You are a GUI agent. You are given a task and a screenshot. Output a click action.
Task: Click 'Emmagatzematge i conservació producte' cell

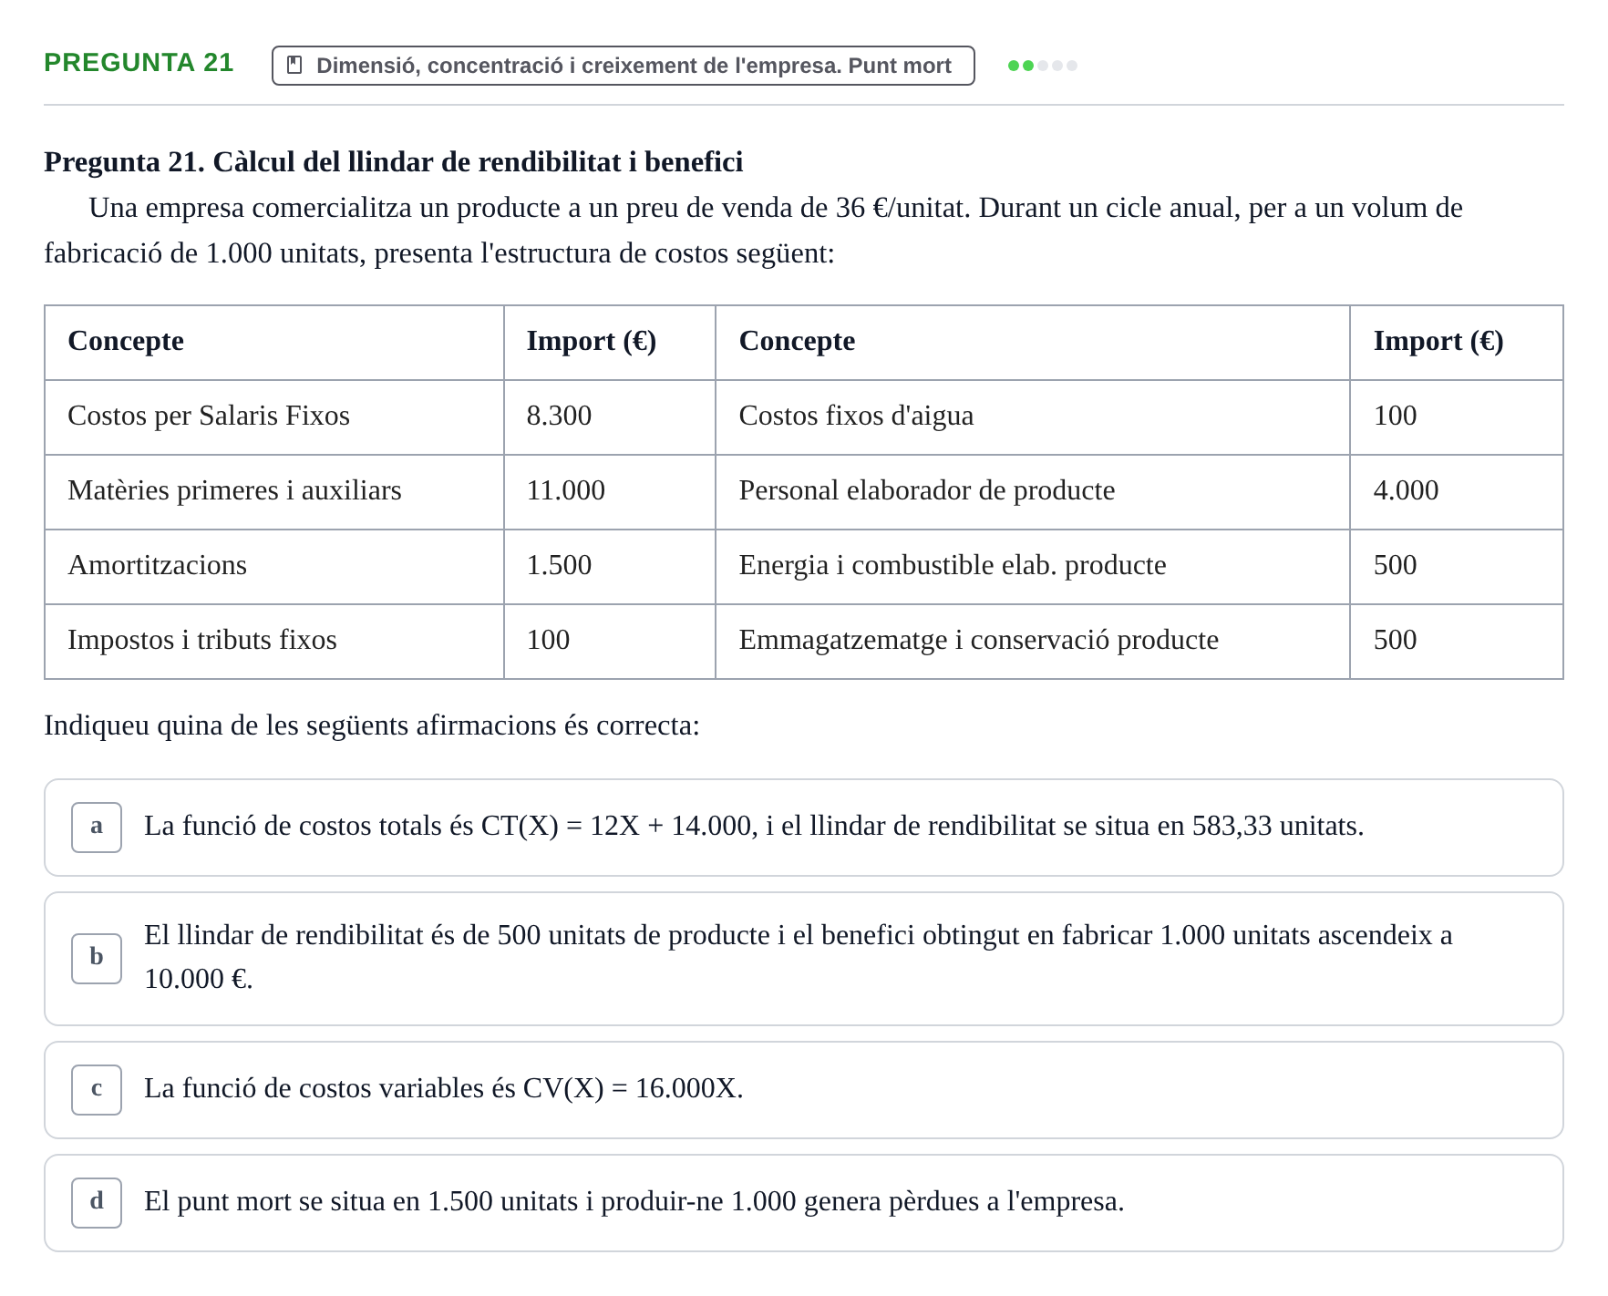[1033, 642]
